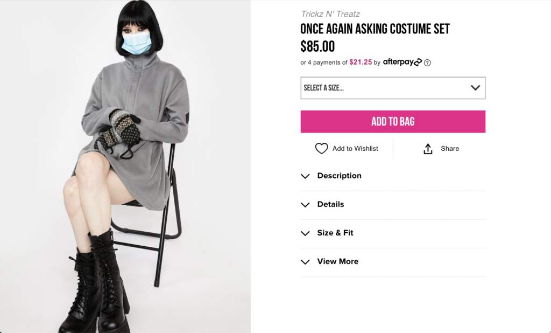Click the Afterpay question mark info icon
Screen dimensions: 551x333
[427, 63]
